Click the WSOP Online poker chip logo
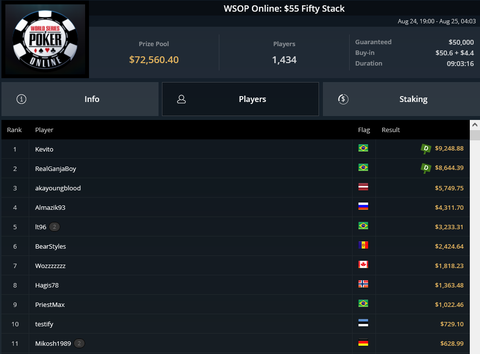The image size is (480, 354). 45,39
